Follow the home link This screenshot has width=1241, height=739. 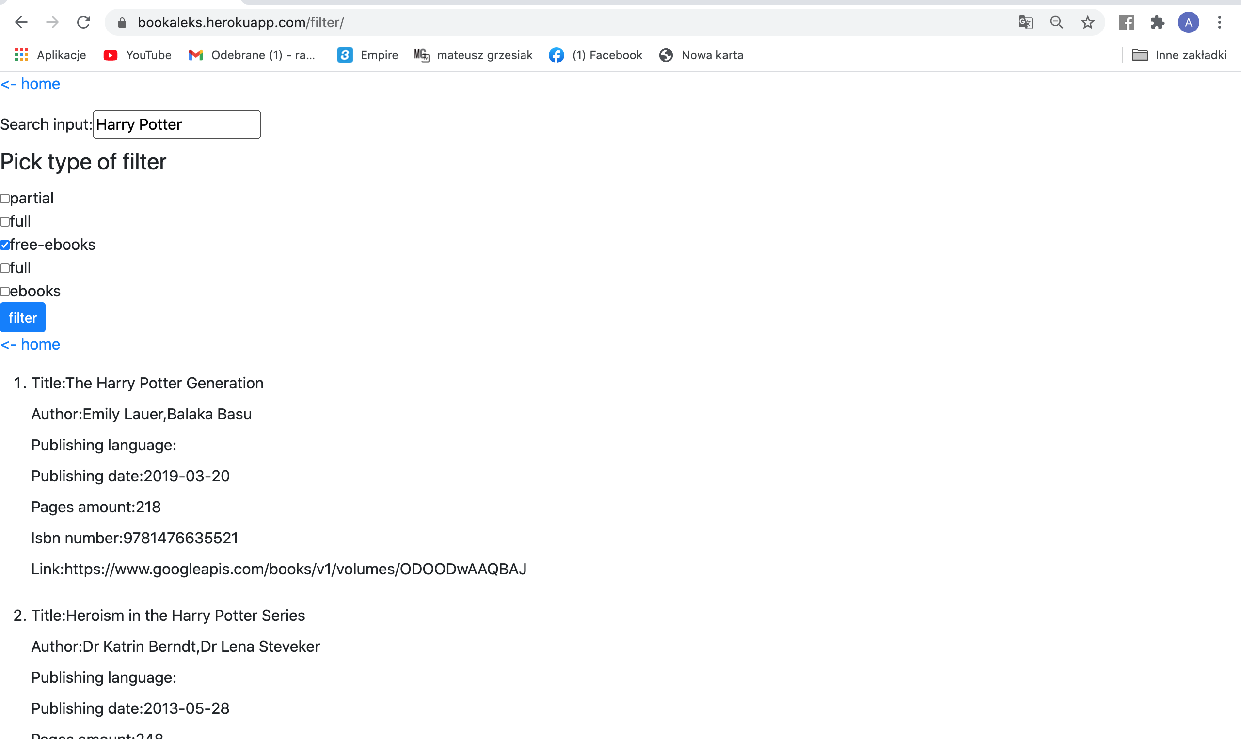point(30,84)
